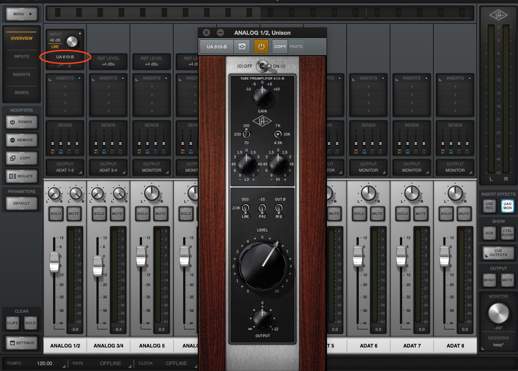Click the REMOVE modifier button
Image resolution: width=518 pixels, height=371 pixels.
(22, 140)
